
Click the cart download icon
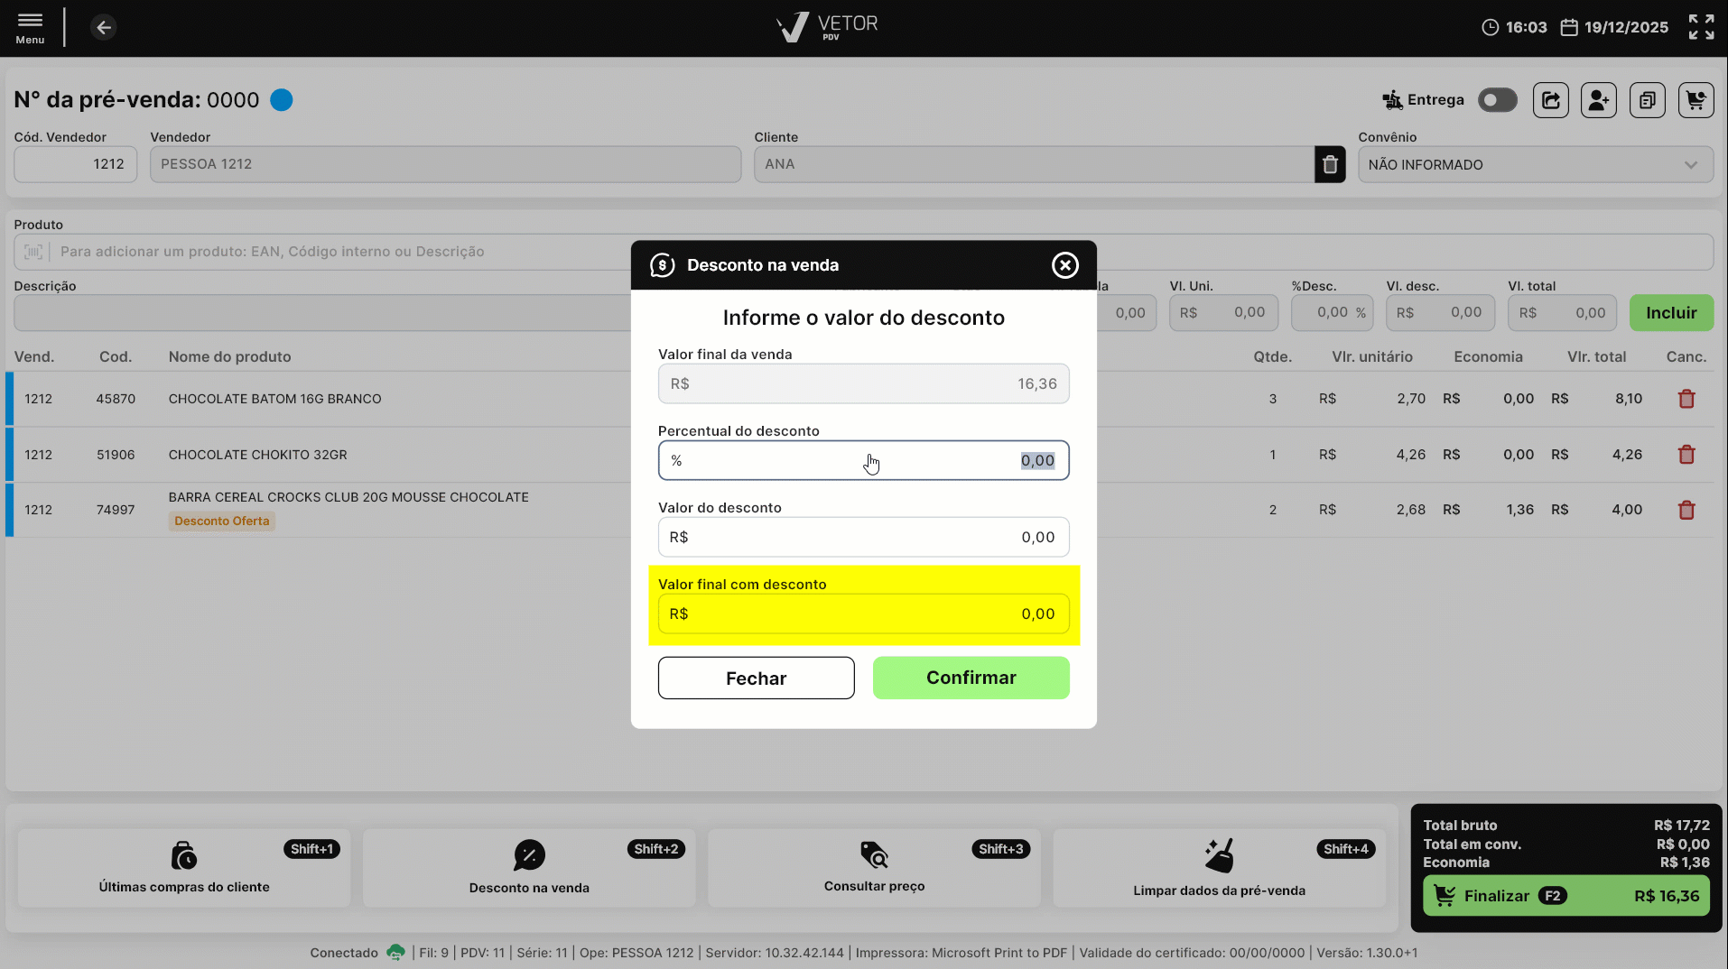1696,100
